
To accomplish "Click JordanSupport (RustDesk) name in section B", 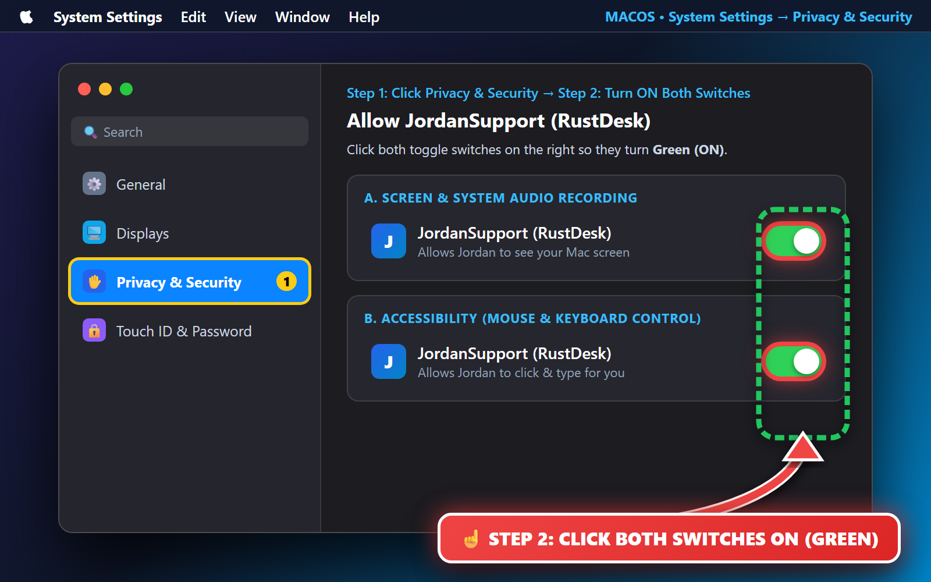I will [514, 354].
